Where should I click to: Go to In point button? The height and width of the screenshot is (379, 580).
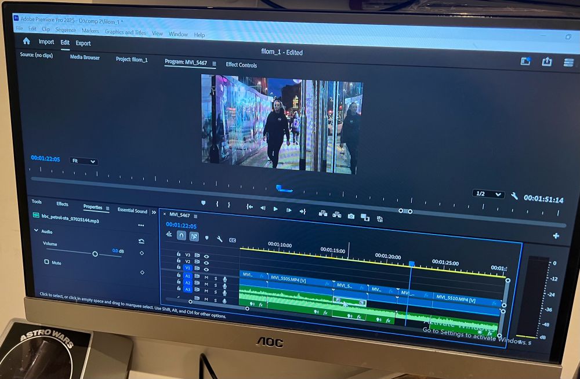coord(249,207)
